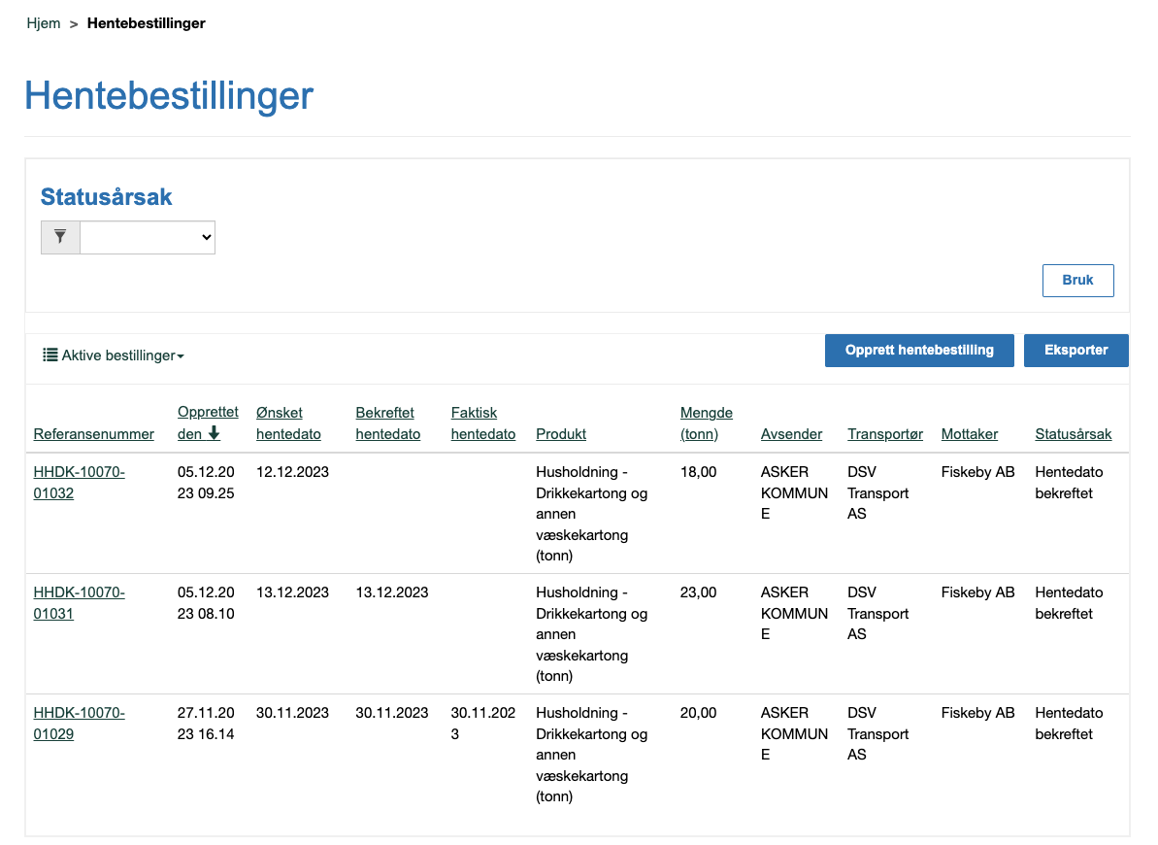Sort table by Produkt column
Viewport: 1158px width, 845px height.
[561, 434]
